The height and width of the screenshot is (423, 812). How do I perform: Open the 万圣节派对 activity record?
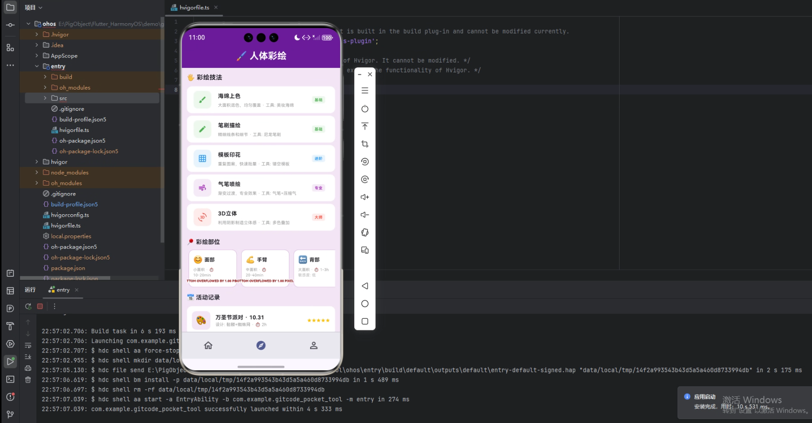pos(261,320)
